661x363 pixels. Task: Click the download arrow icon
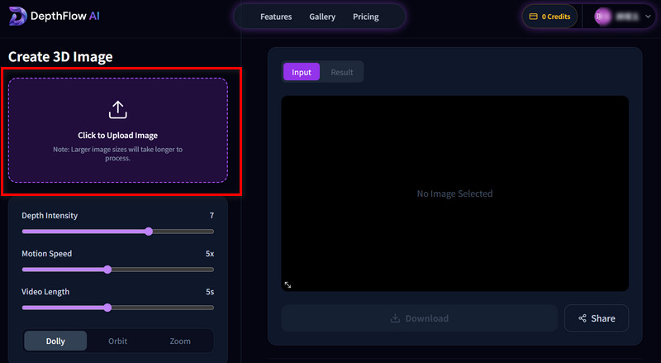click(395, 318)
